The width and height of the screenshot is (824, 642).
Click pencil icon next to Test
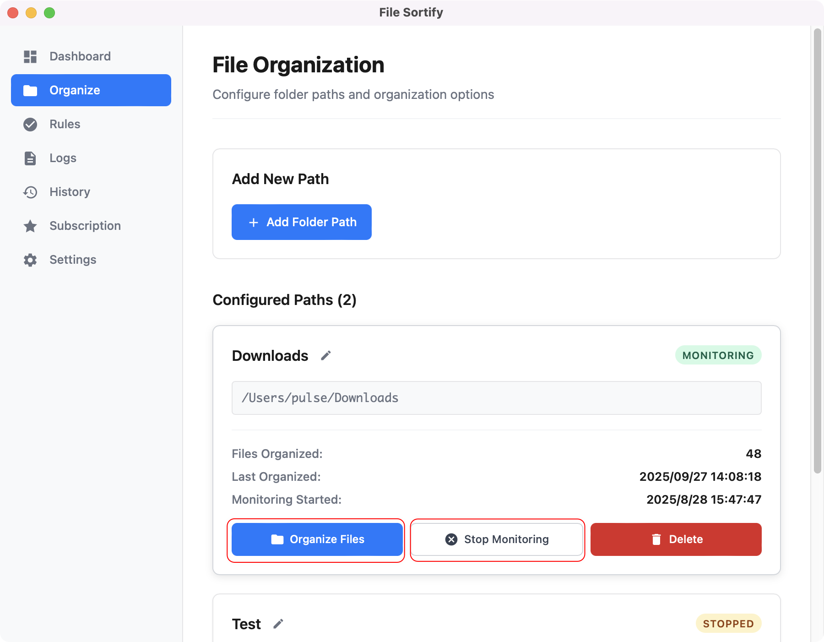[278, 624]
